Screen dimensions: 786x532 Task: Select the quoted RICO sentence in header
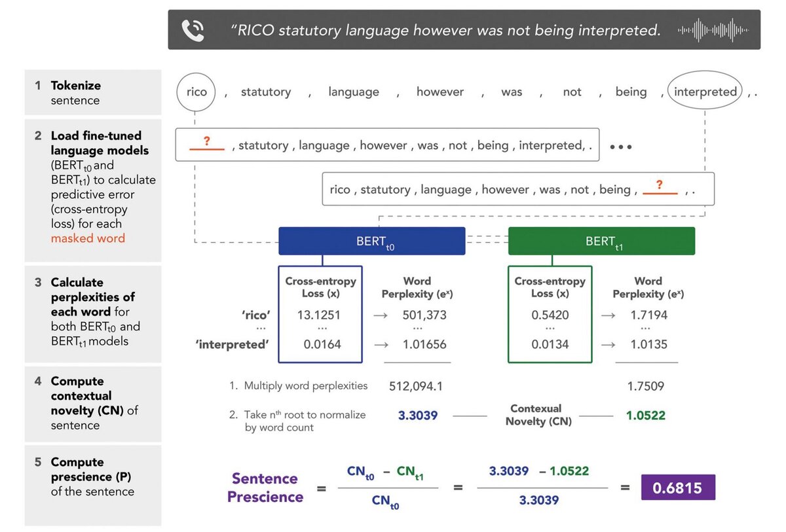445,30
